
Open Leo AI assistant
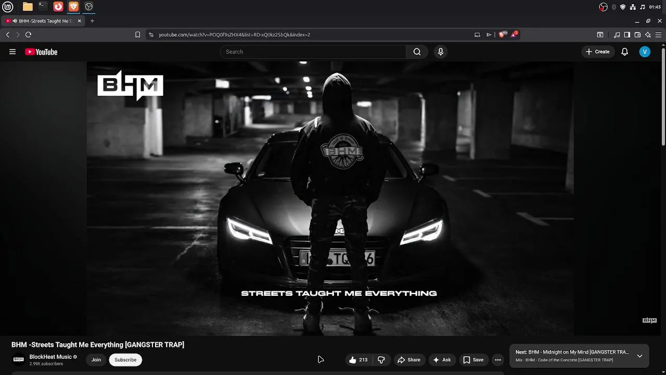[648, 35]
